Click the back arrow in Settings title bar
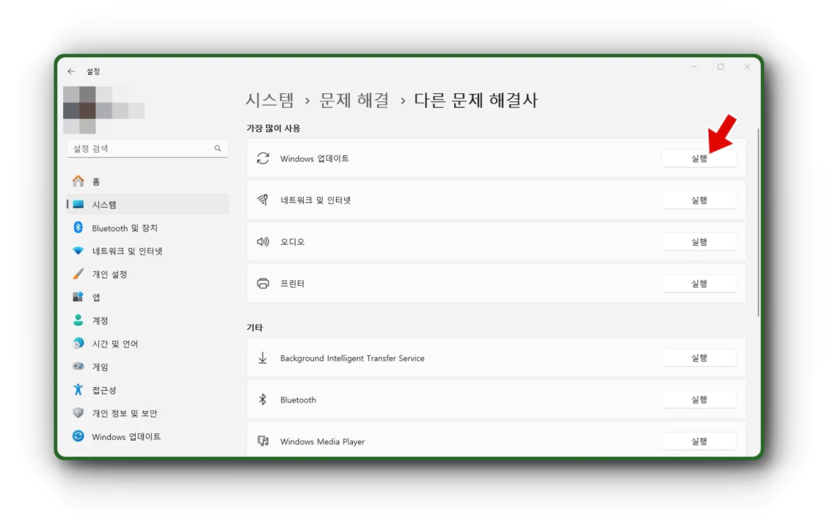832x528 pixels. click(x=71, y=71)
